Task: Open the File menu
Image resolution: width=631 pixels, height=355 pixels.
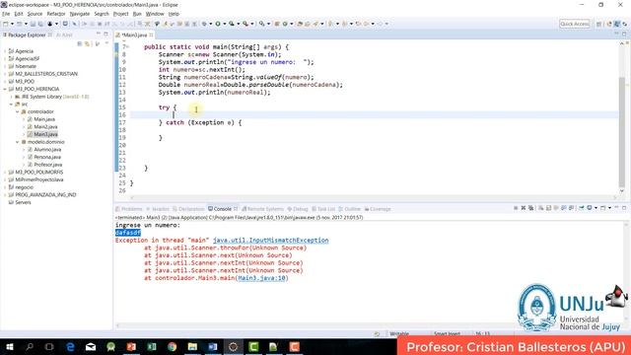Action: point(6,14)
